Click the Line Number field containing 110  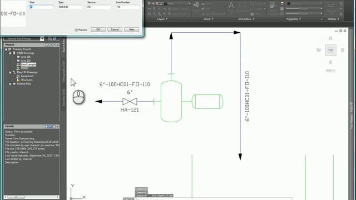[127, 7]
